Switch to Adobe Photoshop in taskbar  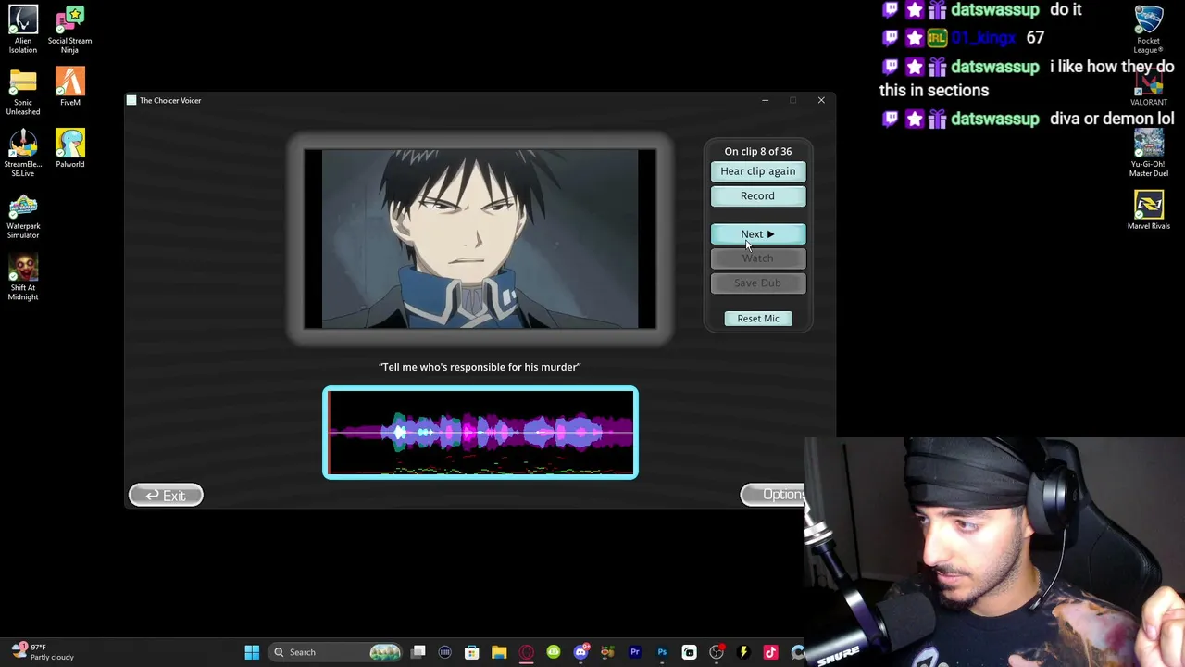coord(662,652)
